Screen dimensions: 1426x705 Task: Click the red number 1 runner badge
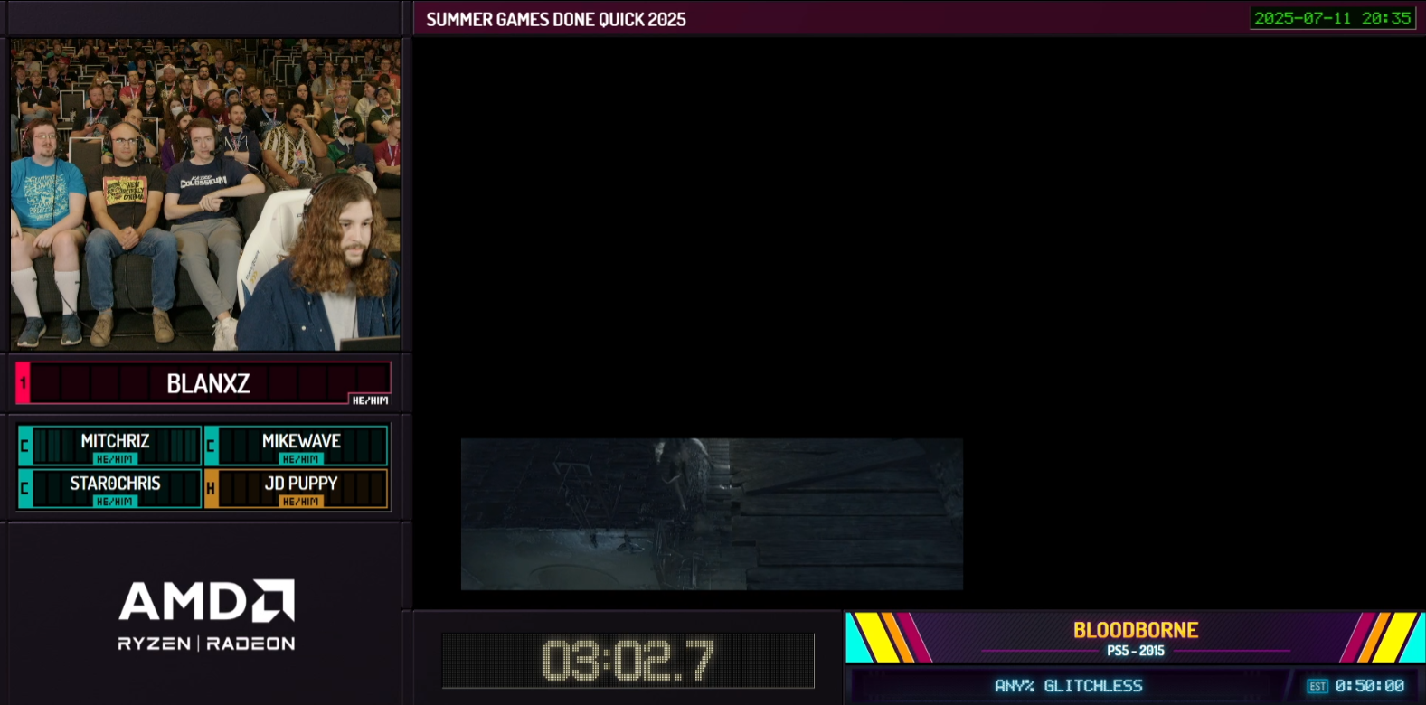click(23, 383)
